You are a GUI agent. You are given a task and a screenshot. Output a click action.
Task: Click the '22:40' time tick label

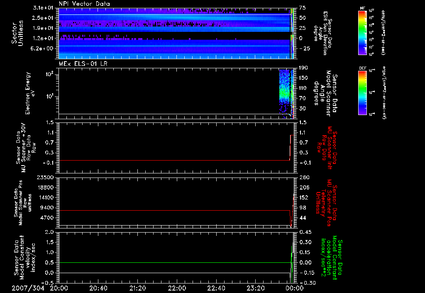(x=216, y=288)
